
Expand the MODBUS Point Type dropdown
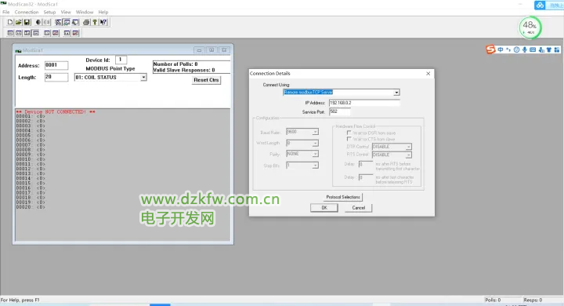pyautogui.click(x=143, y=77)
